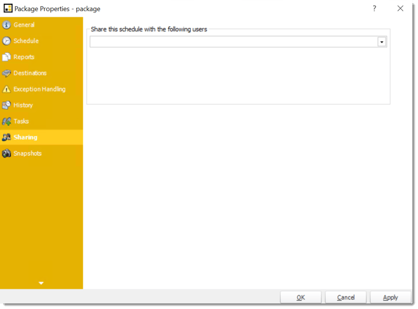Click the Exception Handling warning icon
This screenshot has width=418, height=309.
6,89
